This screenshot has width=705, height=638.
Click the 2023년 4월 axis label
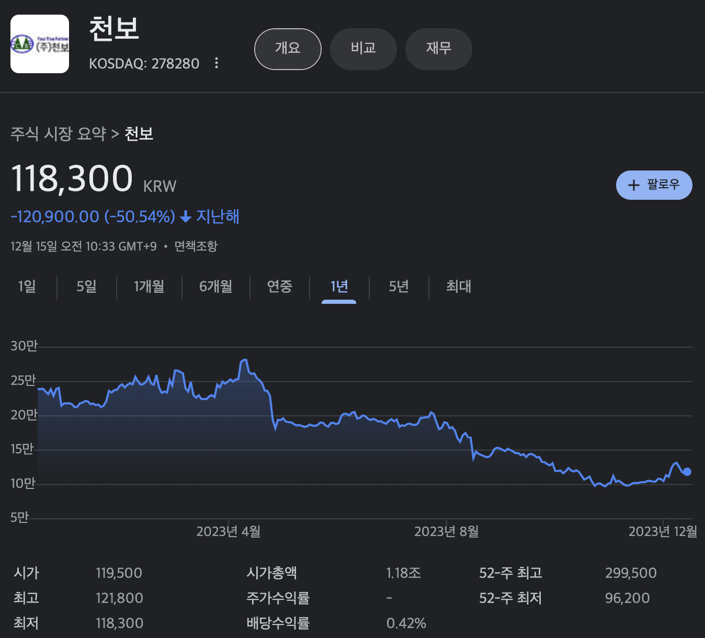(229, 532)
